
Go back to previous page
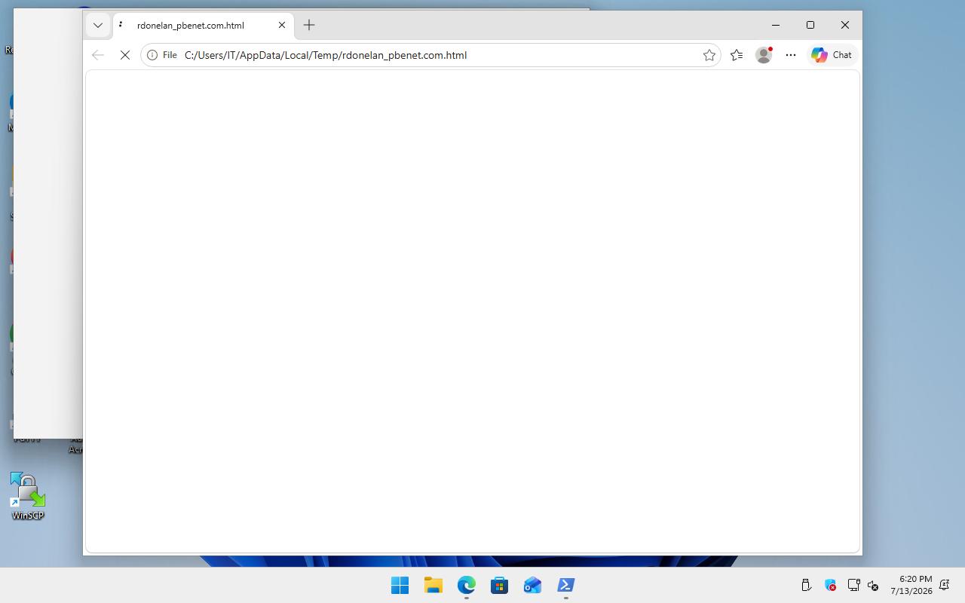click(x=98, y=55)
